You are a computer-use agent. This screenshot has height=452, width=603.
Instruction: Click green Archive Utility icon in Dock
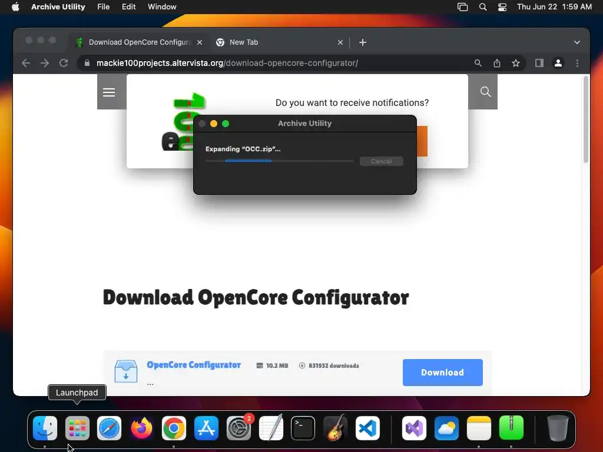(x=511, y=428)
